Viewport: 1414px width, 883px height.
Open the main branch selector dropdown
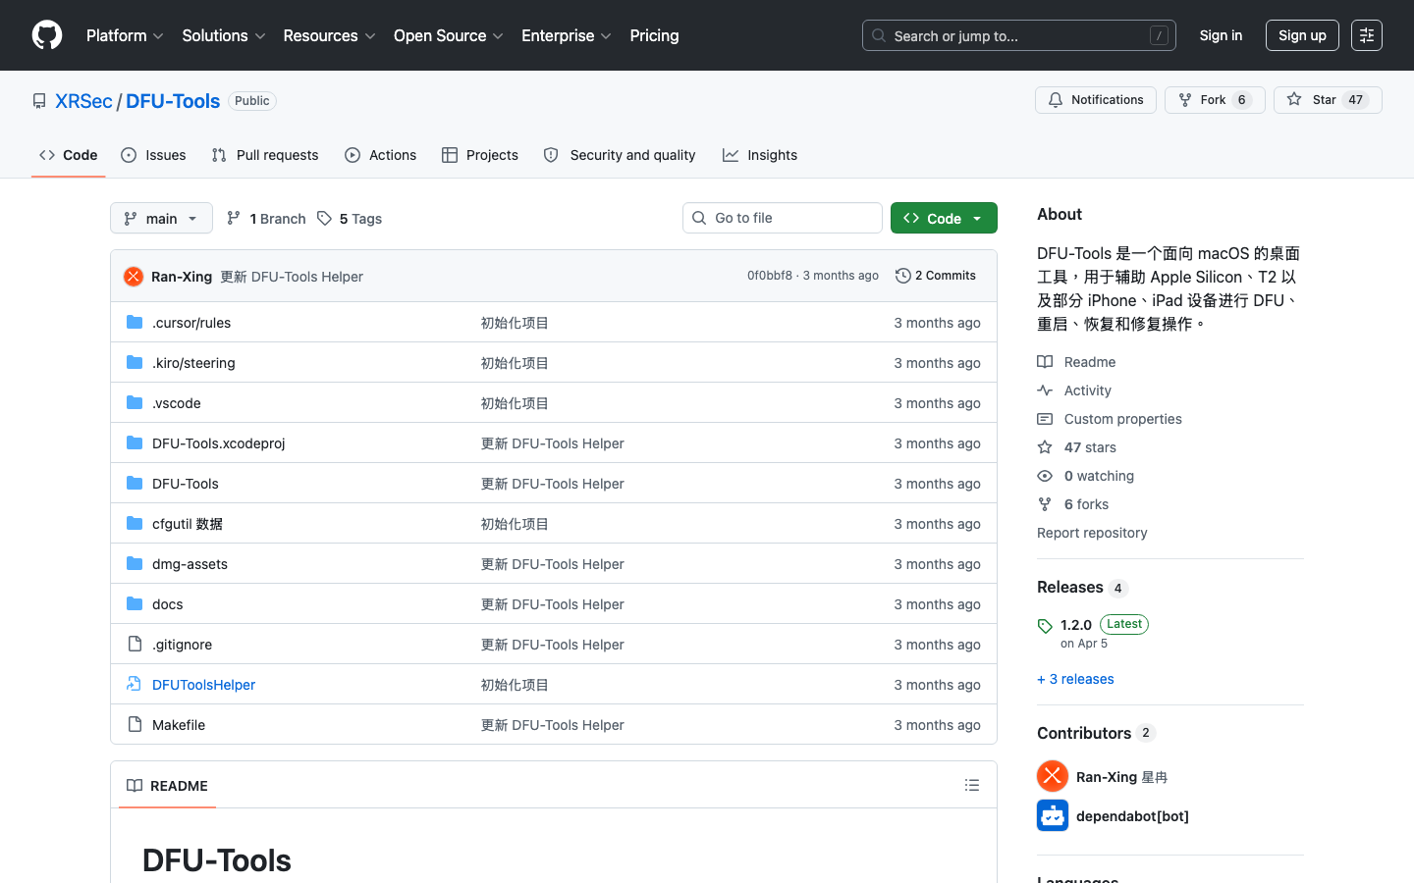pyautogui.click(x=161, y=218)
